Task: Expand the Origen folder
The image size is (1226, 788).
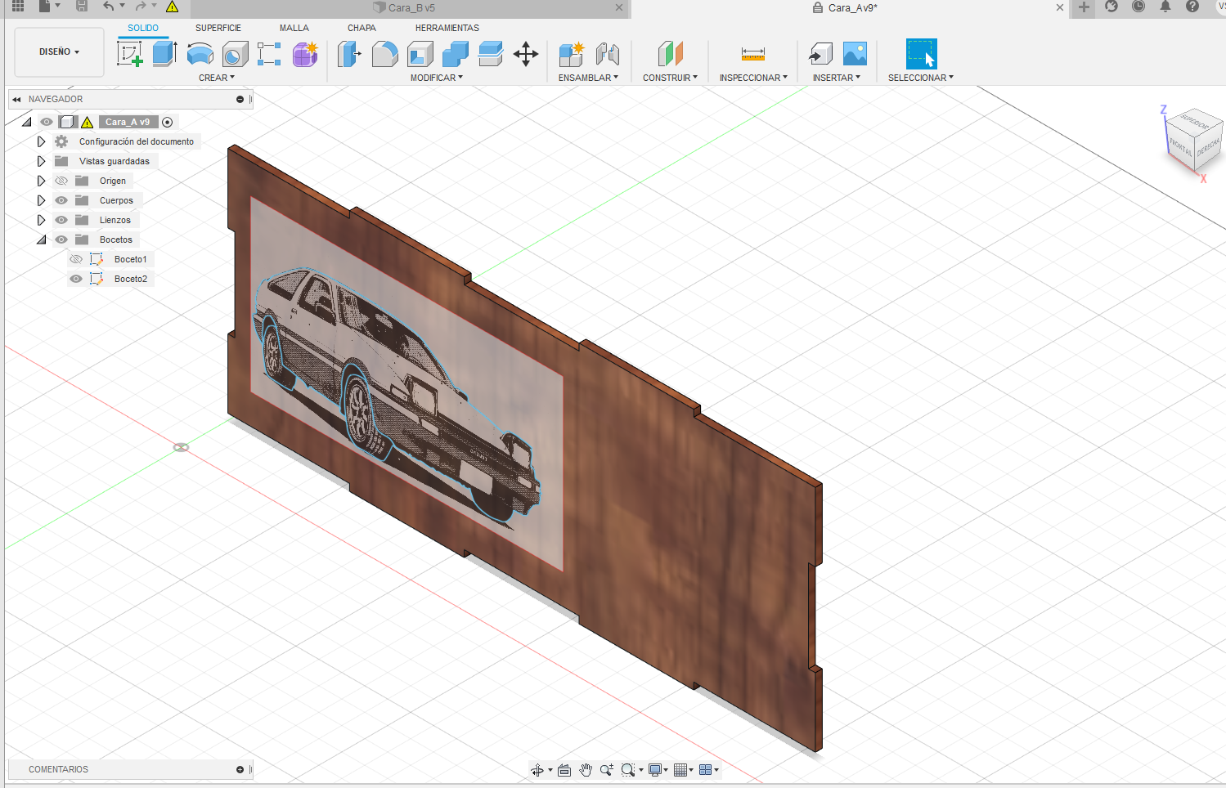Action: pos(41,181)
